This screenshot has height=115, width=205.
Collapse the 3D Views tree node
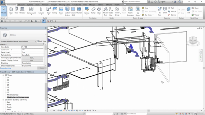[x=3, y=75]
